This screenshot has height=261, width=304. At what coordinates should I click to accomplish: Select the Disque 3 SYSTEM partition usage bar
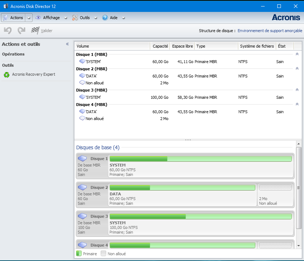[x=201, y=217]
